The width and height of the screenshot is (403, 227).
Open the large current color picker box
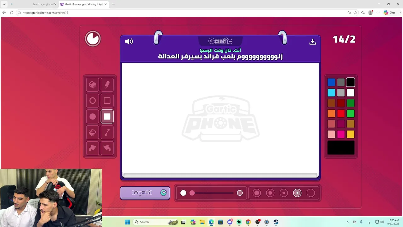341,148
